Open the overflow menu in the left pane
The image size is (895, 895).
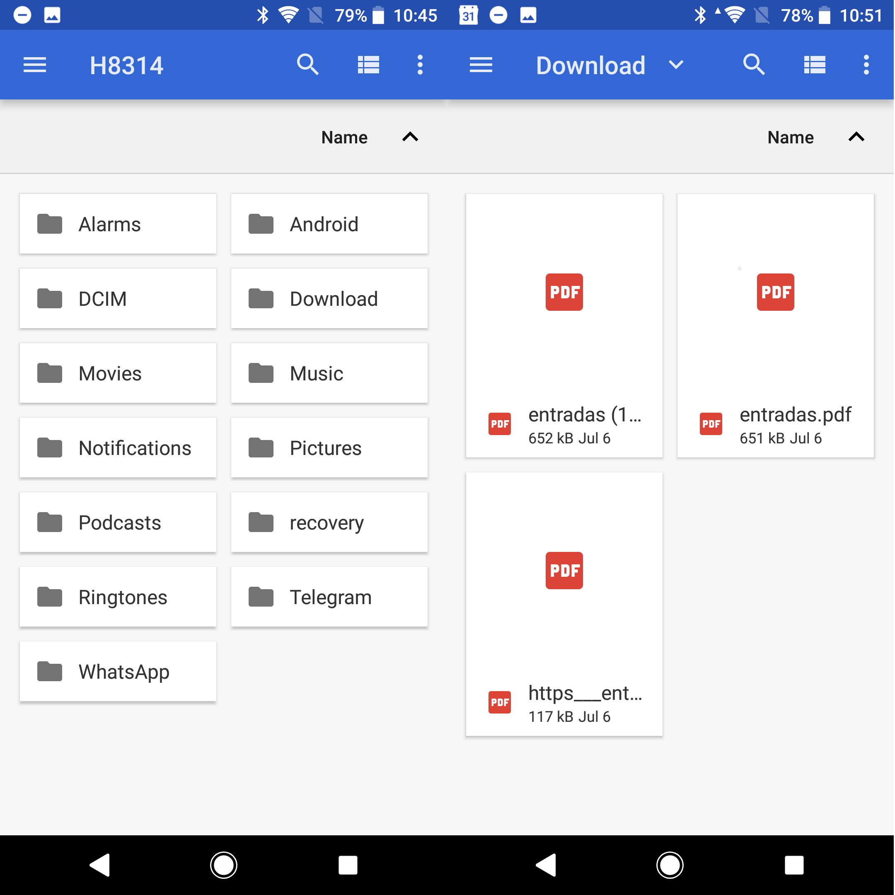(420, 64)
